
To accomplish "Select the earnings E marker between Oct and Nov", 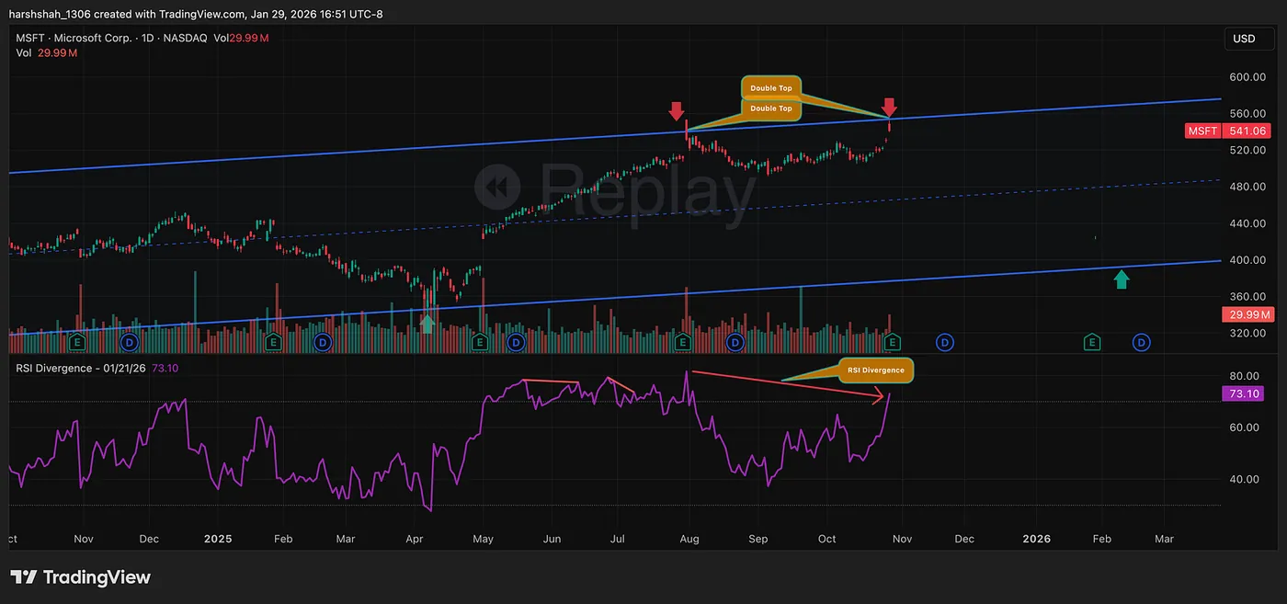I will 891,342.
